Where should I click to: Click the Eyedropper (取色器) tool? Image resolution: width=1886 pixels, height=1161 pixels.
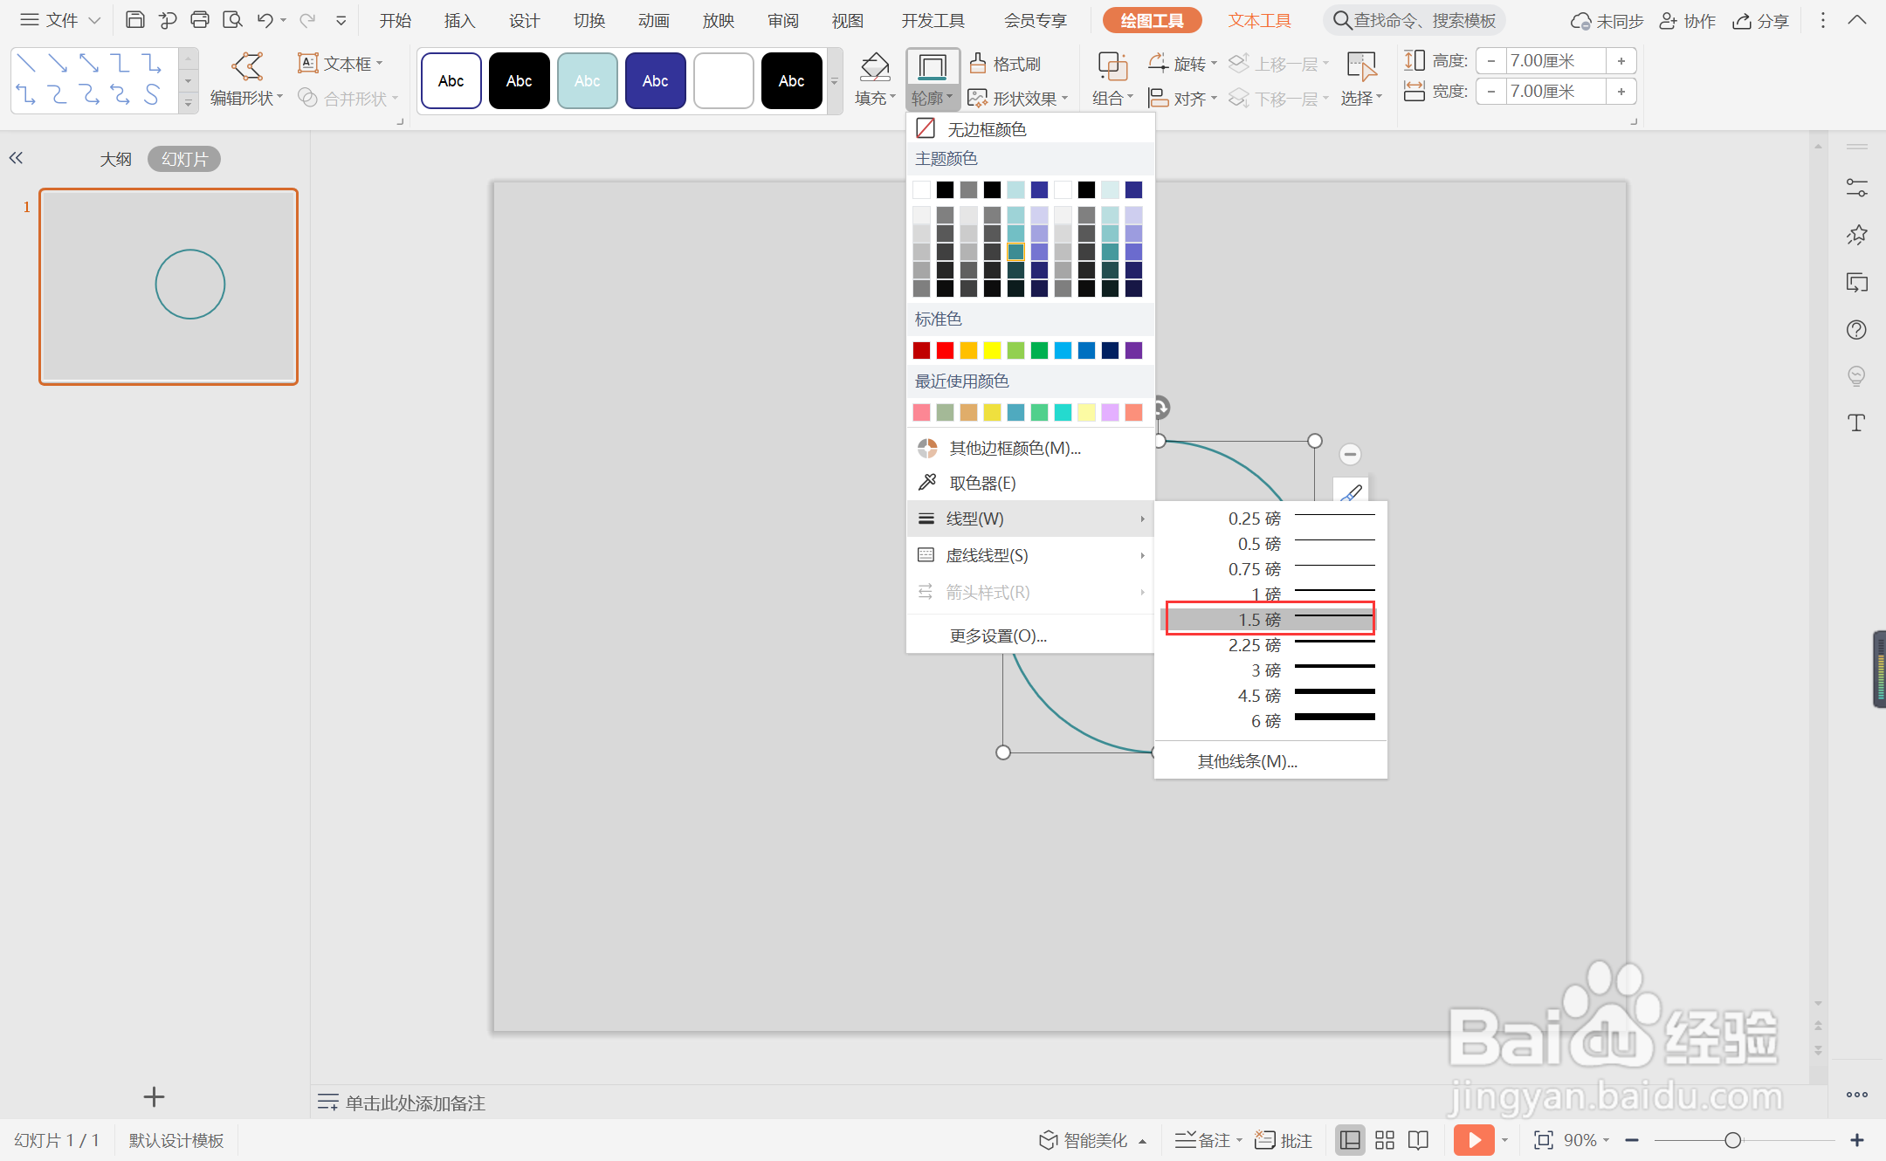(x=981, y=483)
